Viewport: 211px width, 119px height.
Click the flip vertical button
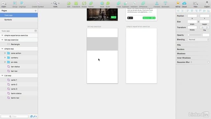(x=207, y=27)
